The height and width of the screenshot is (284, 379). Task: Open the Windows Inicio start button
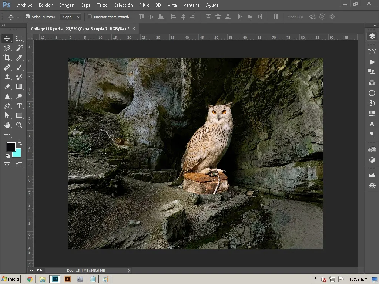tap(11, 279)
